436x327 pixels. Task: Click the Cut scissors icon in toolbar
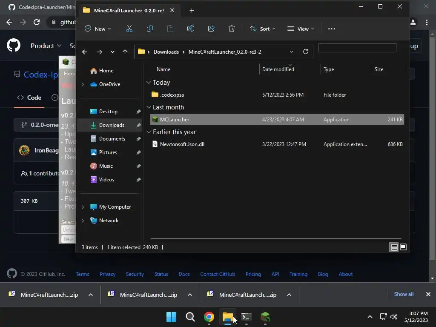pos(129,29)
